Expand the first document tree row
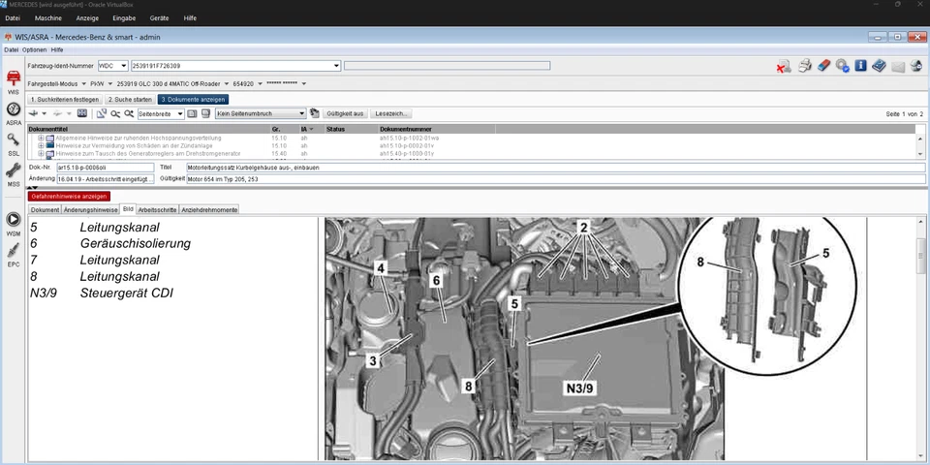 point(41,139)
